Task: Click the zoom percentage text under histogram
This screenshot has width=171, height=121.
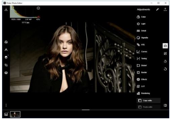Action: click(x=38, y=19)
